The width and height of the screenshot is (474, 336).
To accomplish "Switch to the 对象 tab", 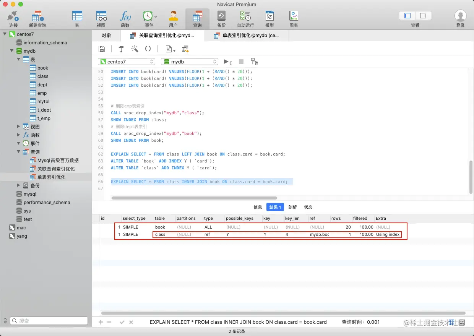I will (x=106, y=36).
